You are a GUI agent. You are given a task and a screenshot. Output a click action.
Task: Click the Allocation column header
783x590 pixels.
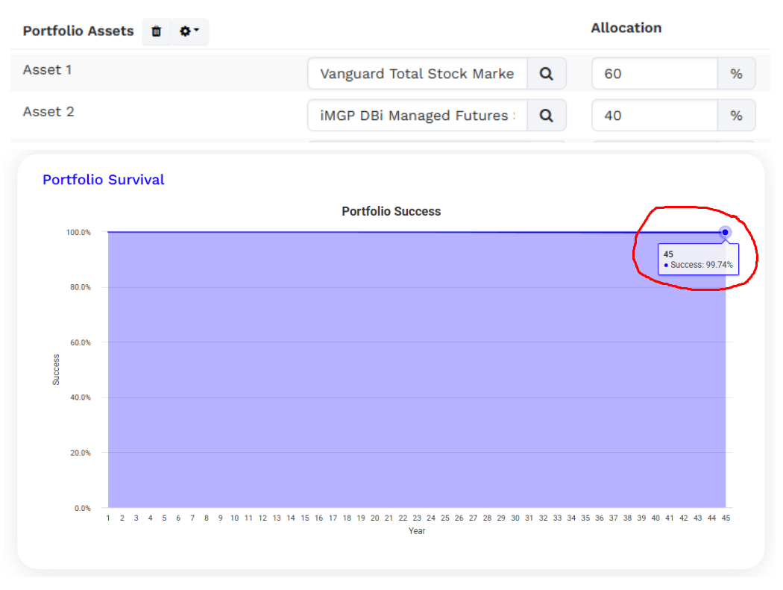coord(626,28)
